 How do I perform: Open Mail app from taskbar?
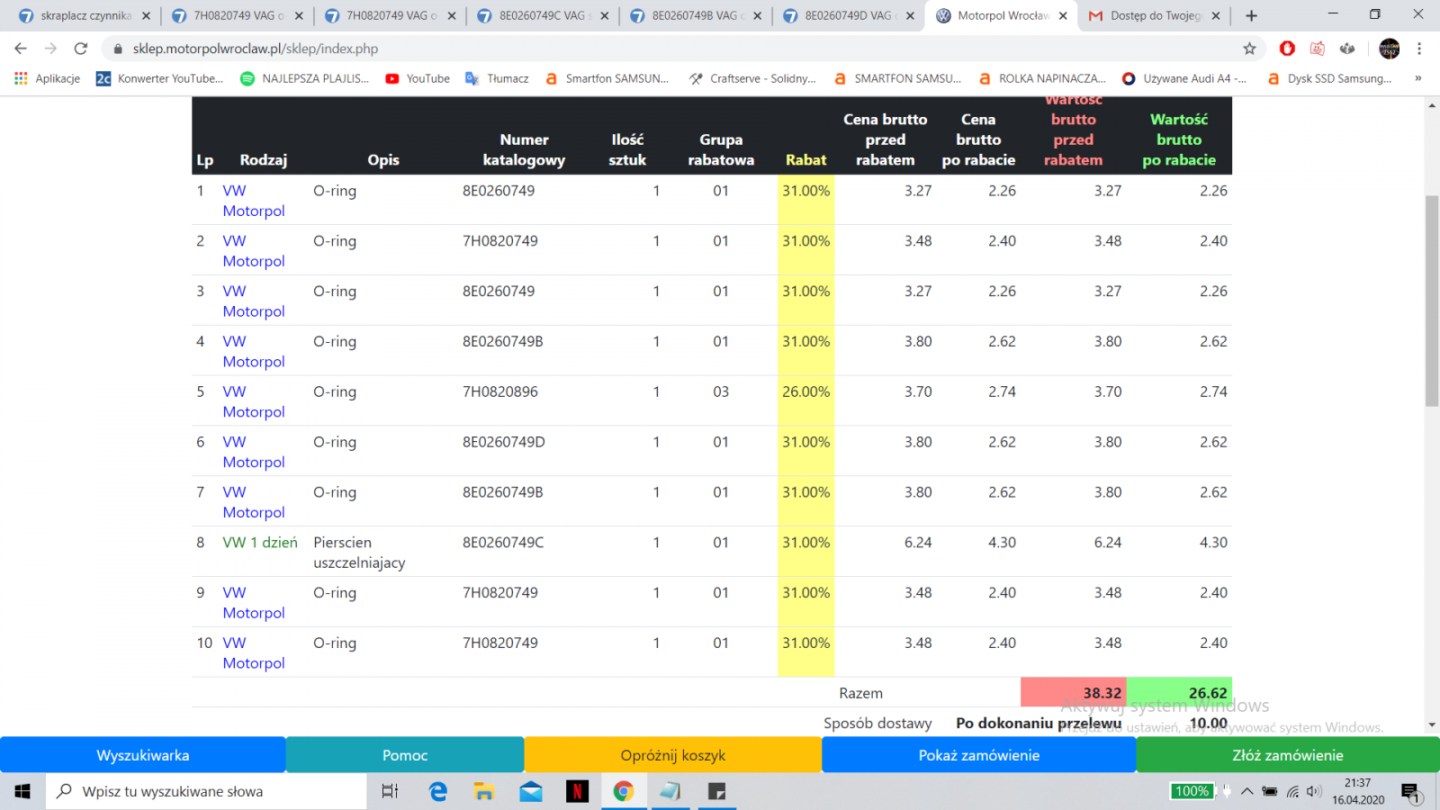(x=531, y=791)
